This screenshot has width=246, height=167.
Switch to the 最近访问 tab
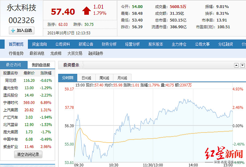(x=14, y=65)
